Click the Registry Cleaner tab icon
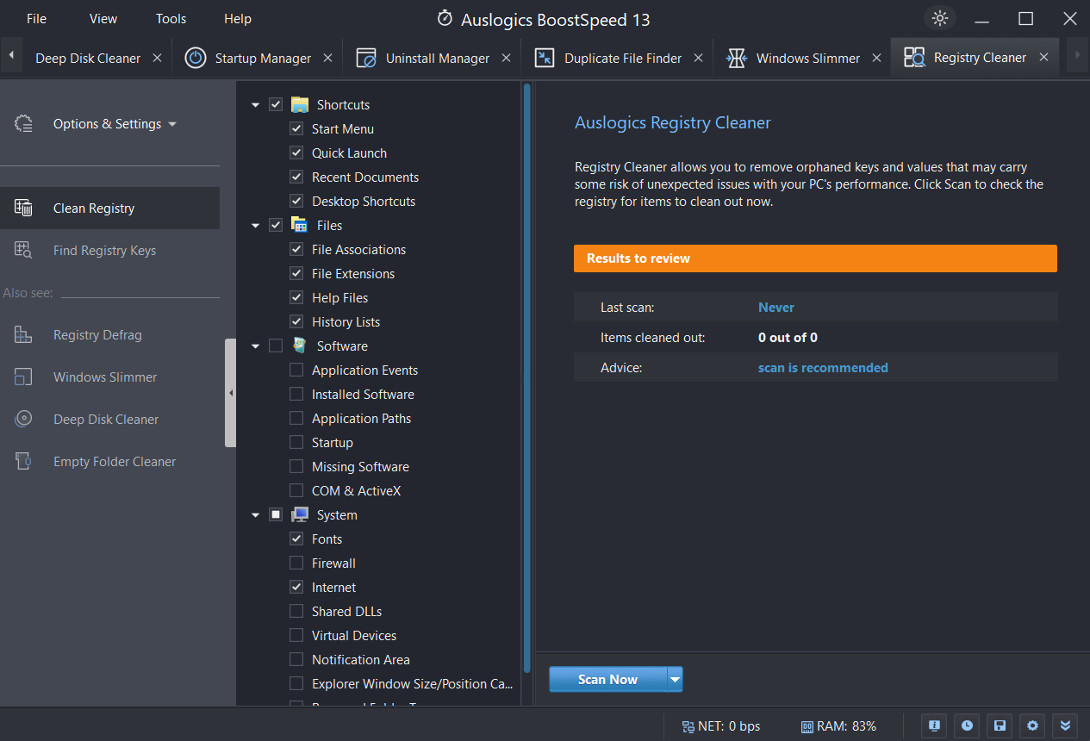This screenshot has width=1090, height=741. [913, 58]
